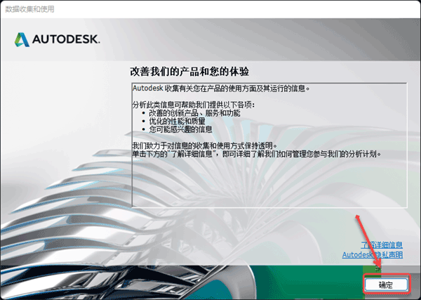The image size is (421, 300).
Task: Click the line starting 'Autodesk 收集有关您'
Action: (221, 89)
